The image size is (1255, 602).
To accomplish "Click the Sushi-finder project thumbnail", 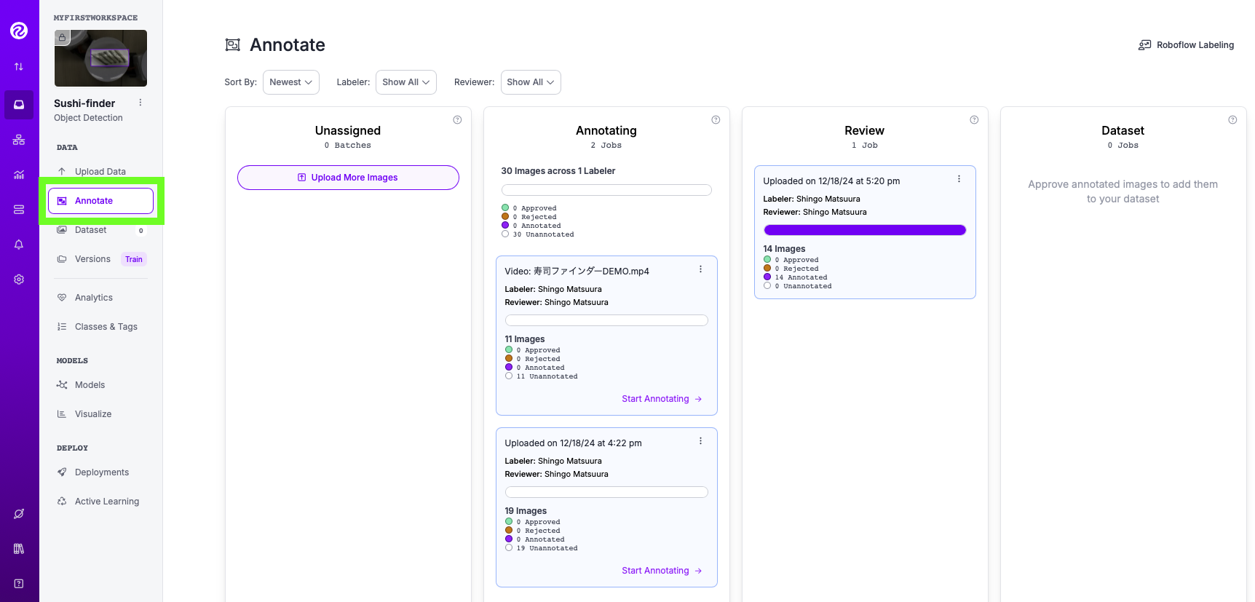I will pos(100,58).
